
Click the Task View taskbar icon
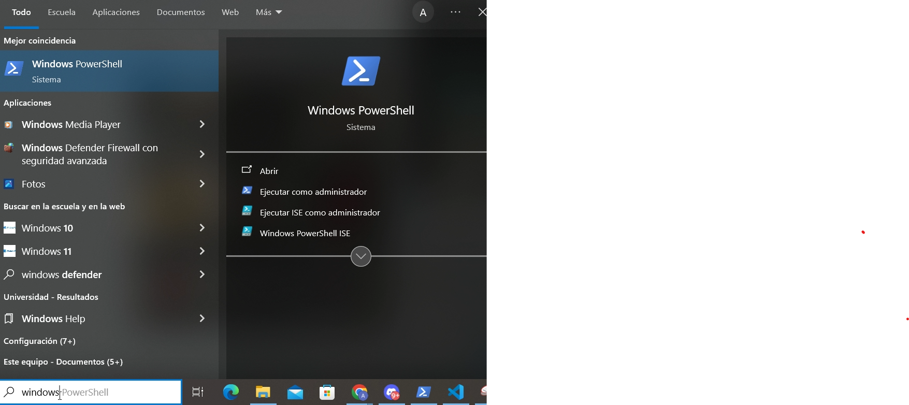point(198,392)
